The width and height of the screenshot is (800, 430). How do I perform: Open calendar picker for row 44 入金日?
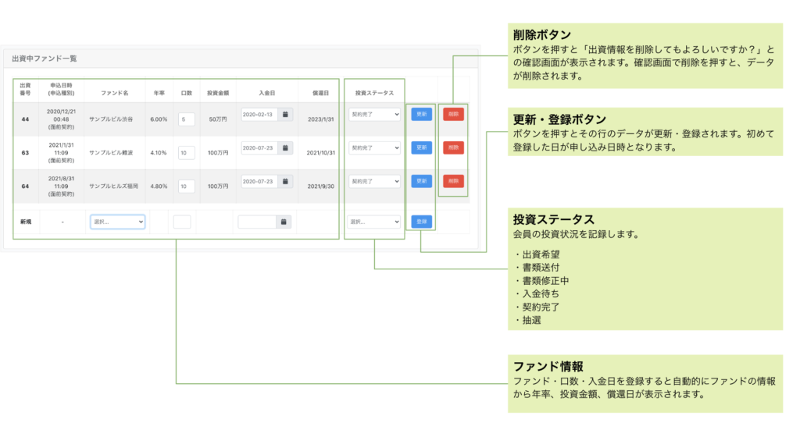pyautogui.click(x=285, y=114)
